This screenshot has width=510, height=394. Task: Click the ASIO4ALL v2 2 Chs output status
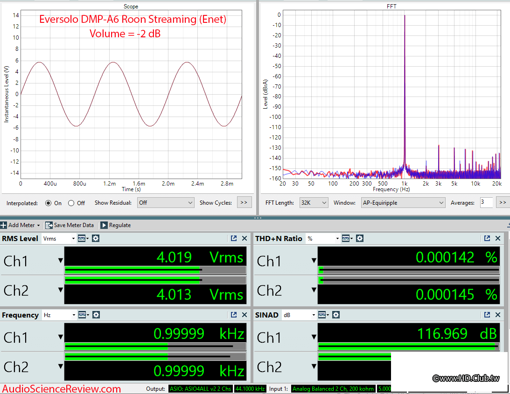click(x=200, y=389)
